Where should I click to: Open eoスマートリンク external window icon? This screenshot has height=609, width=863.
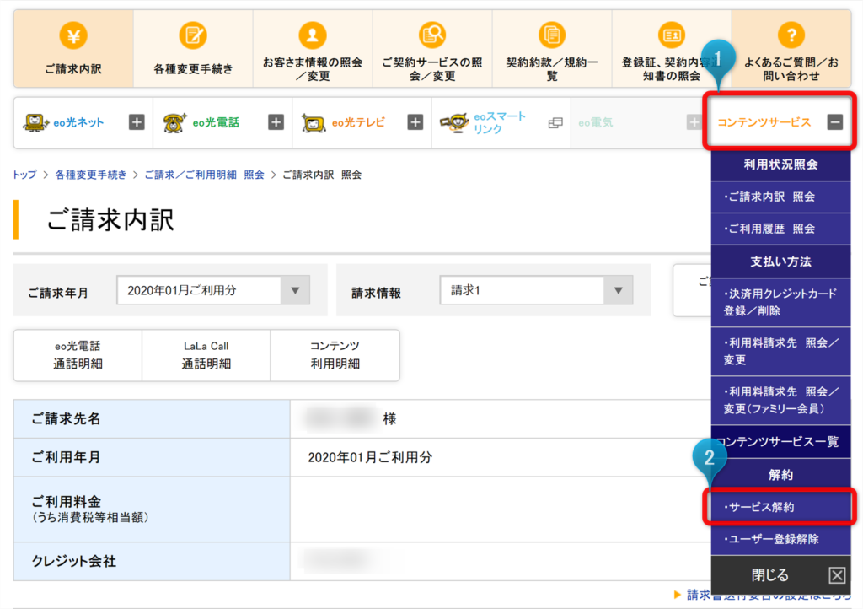point(555,123)
